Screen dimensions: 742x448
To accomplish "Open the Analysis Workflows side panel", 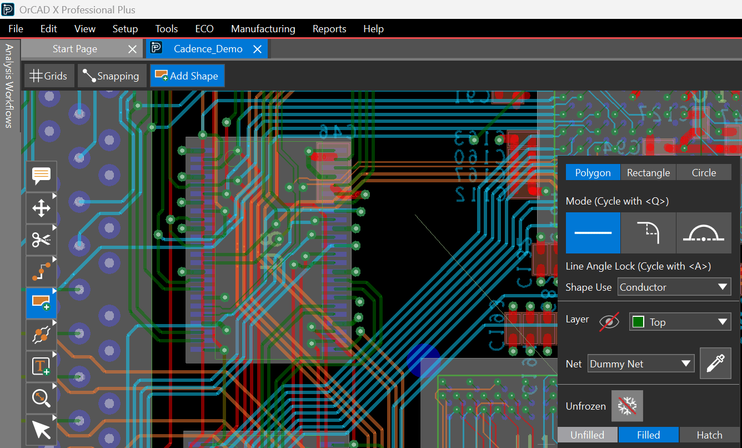I will [x=9, y=86].
